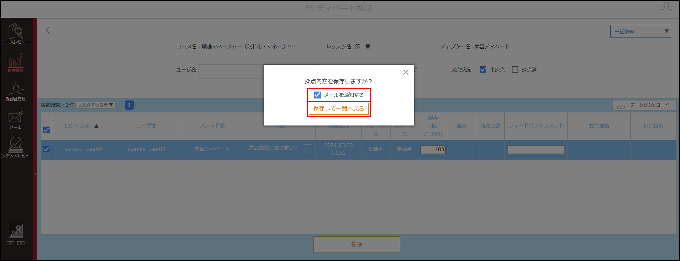Click the 採点者名 column header
Viewport: 680px width, 261px height.
pyautogui.click(x=599, y=126)
